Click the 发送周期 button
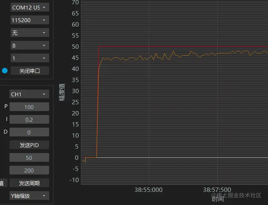 pyautogui.click(x=29, y=183)
